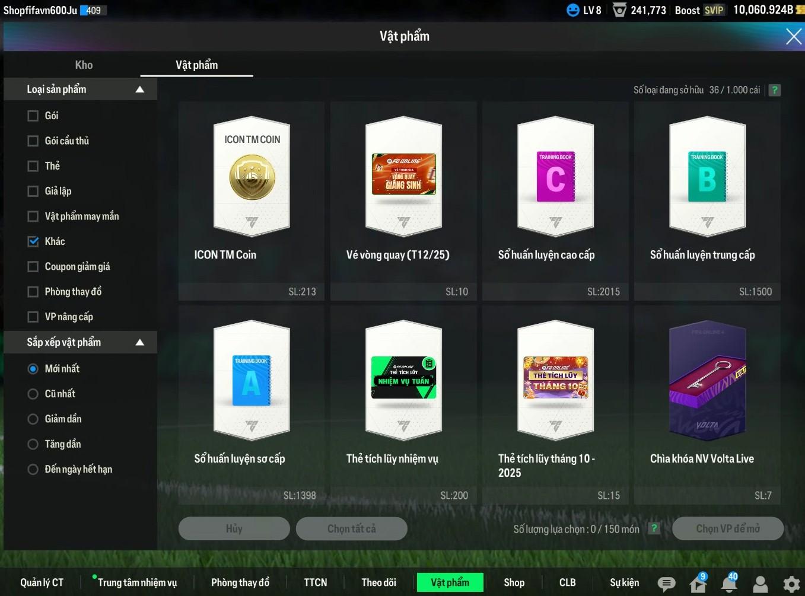Uncheck the Khác filter checkbox

pos(33,241)
